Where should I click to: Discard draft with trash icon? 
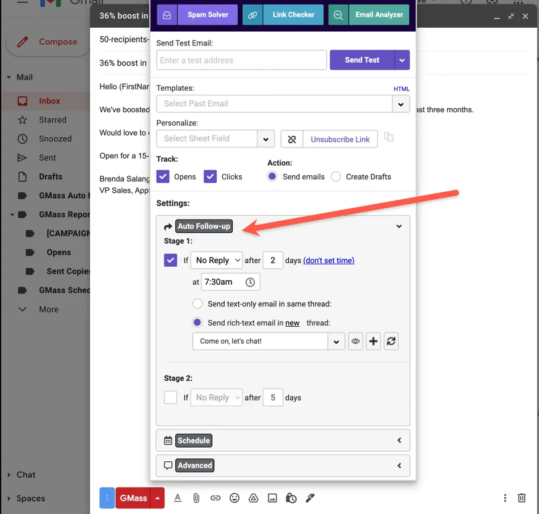(x=521, y=498)
